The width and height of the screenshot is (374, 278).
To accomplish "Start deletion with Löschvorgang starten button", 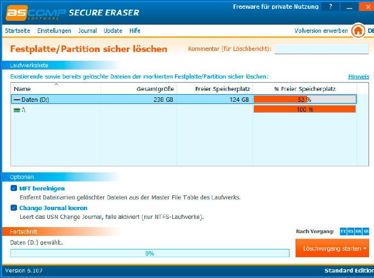I will tap(332, 248).
